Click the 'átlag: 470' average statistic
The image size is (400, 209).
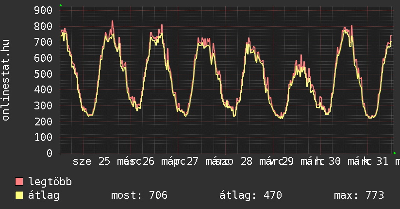pos(250,195)
